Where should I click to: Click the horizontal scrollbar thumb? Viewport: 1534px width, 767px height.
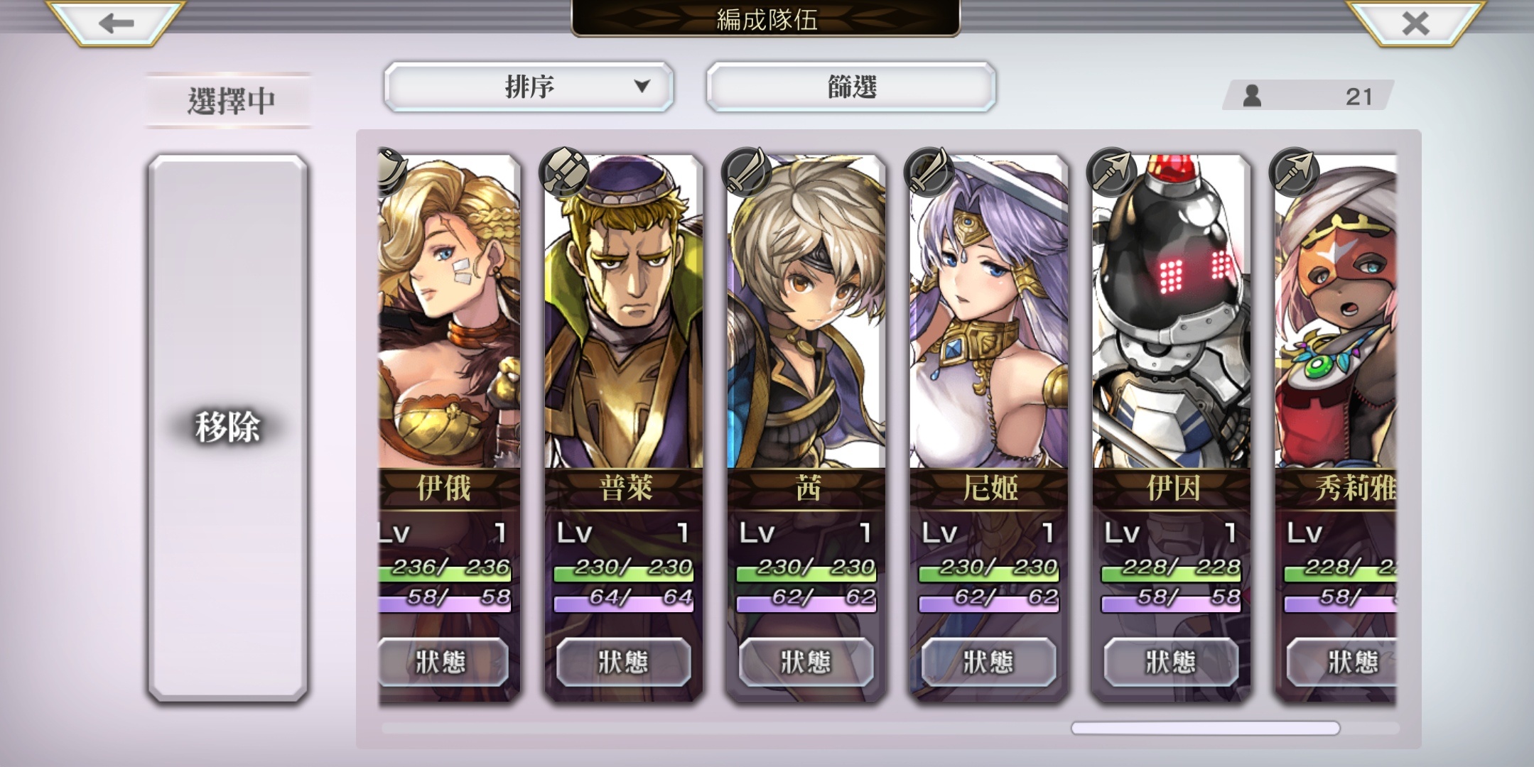pyautogui.click(x=1205, y=728)
